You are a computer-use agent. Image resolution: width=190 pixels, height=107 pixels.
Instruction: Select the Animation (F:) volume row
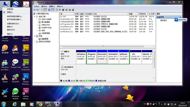(x=107, y=19)
